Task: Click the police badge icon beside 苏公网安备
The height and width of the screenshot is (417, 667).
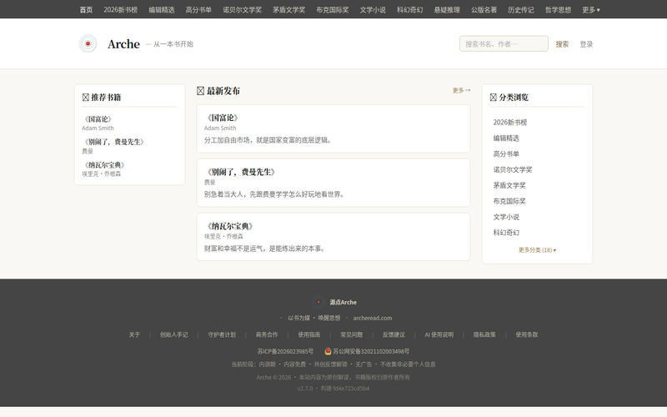Action: pos(328,351)
